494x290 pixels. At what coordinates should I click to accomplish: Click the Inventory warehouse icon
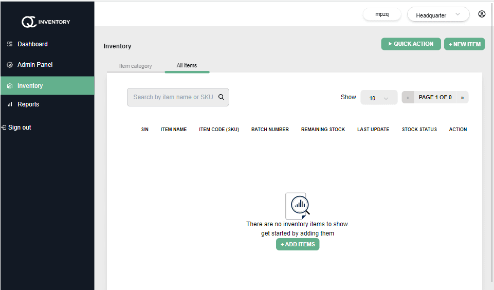click(10, 86)
